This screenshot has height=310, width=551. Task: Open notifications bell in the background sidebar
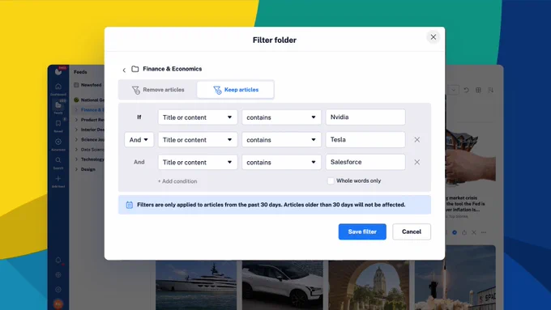pyautogui.click(x=58, y=260)
